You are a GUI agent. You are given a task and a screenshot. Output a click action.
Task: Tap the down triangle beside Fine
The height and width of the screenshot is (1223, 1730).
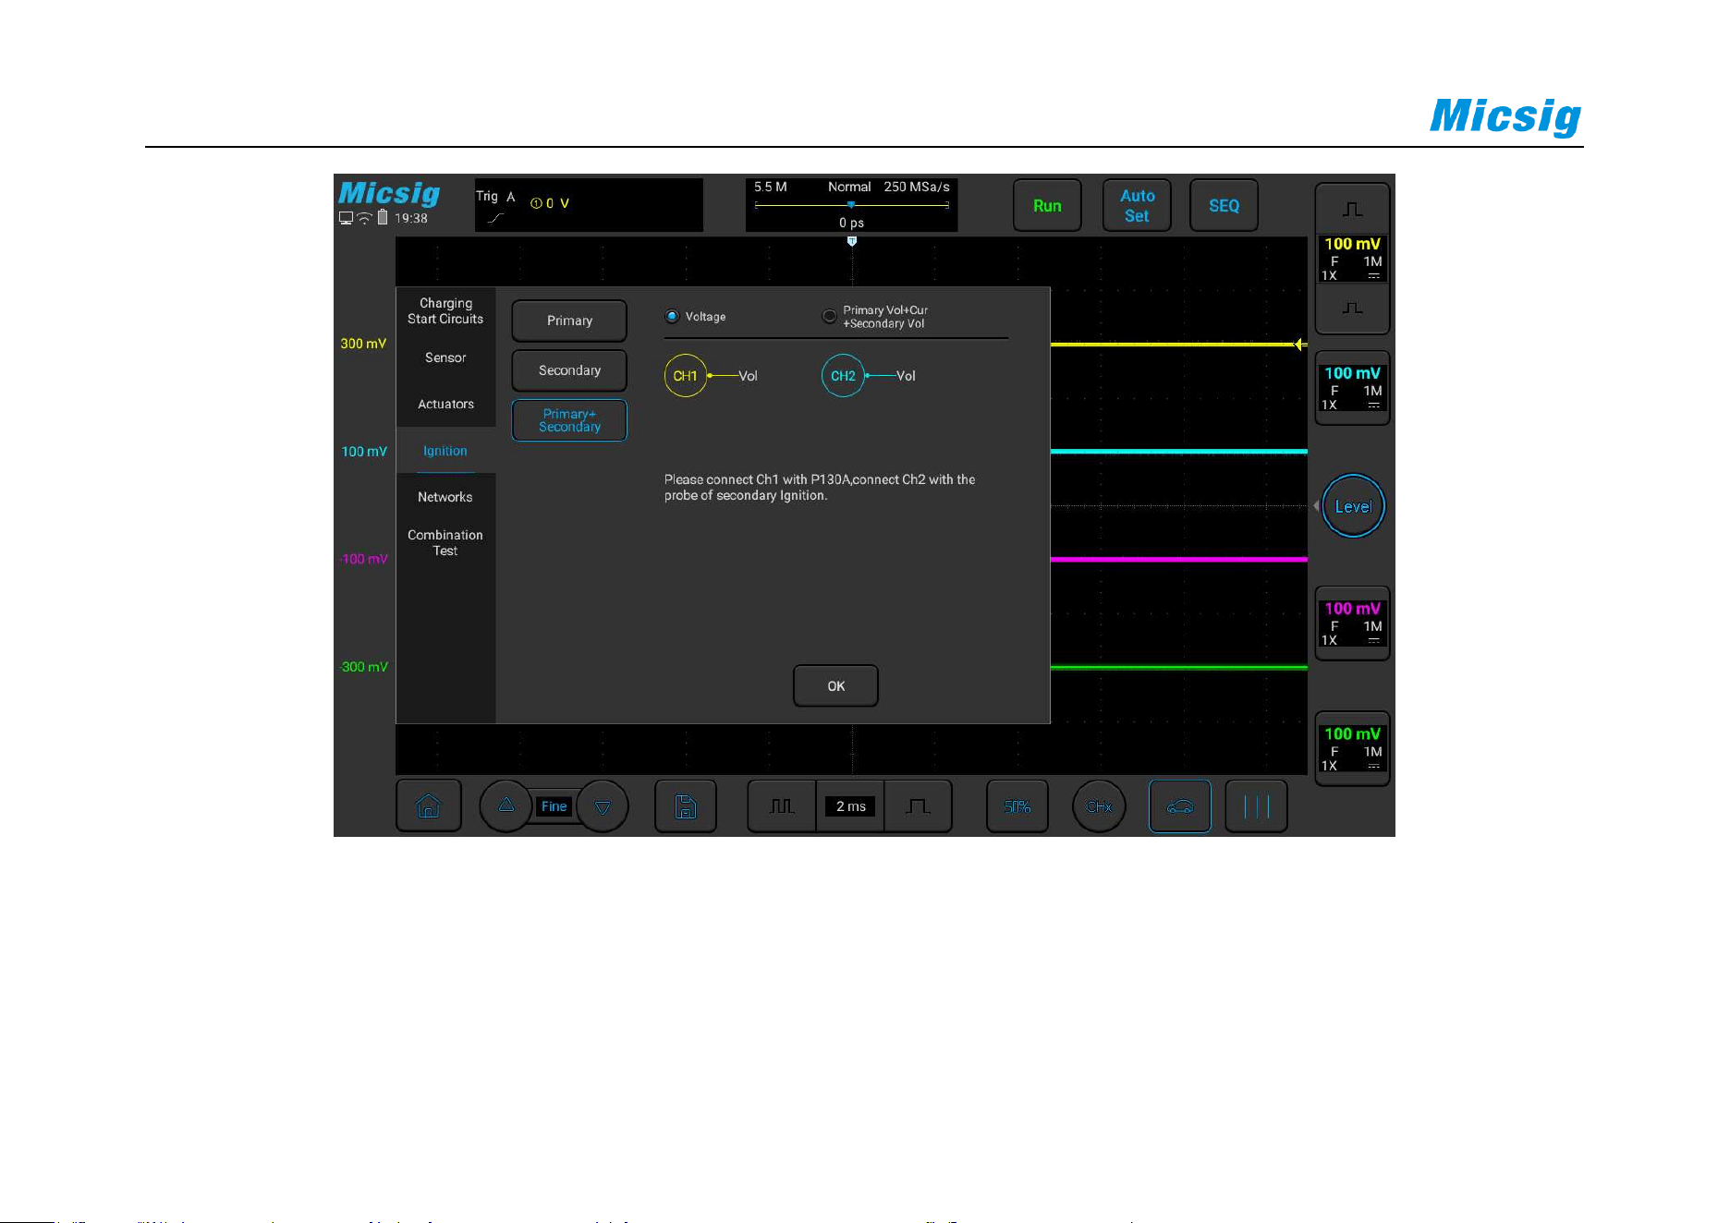coord(603,806)
